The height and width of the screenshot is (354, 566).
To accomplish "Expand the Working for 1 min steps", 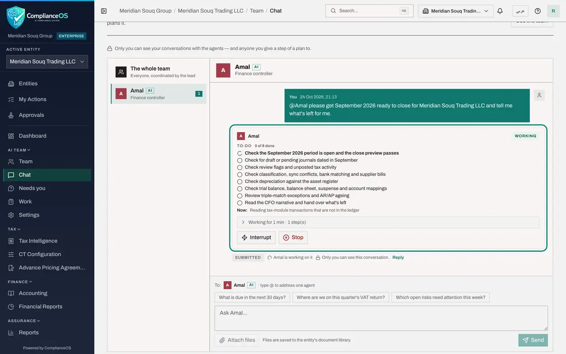I will [x=388, y=222].
